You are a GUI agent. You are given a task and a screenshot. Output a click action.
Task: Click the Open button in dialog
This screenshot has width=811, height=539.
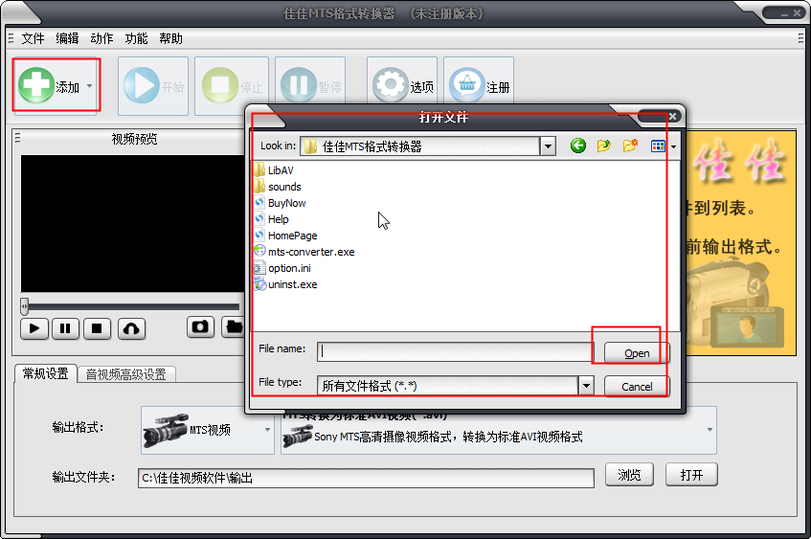point(637,353)
